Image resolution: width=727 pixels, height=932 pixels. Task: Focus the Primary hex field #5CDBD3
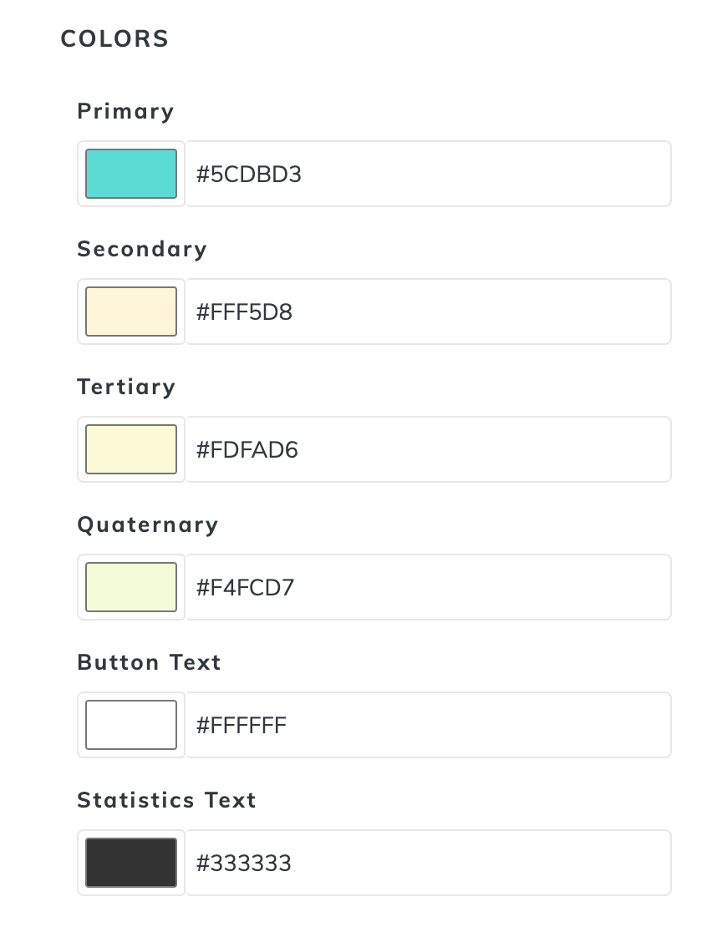click(427, 174)
